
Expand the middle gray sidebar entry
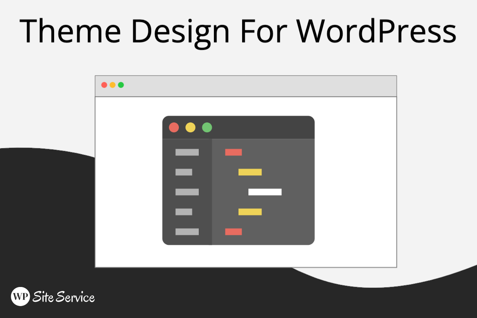187,192
